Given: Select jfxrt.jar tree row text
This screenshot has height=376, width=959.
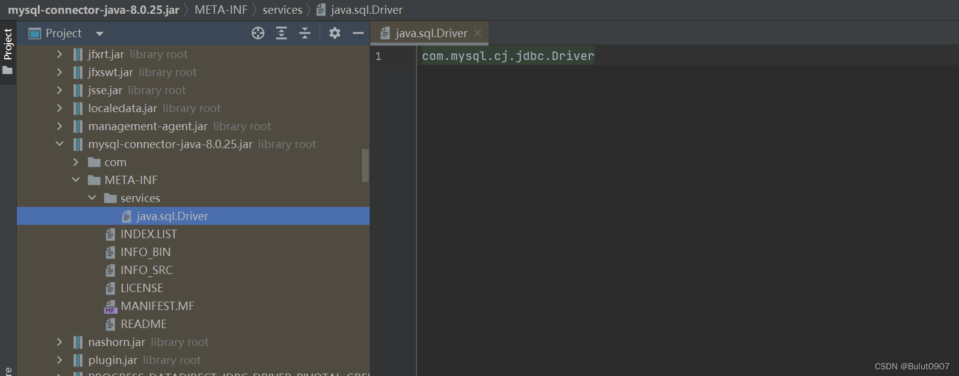Looking at the screenshot, I should coord(106,54).
